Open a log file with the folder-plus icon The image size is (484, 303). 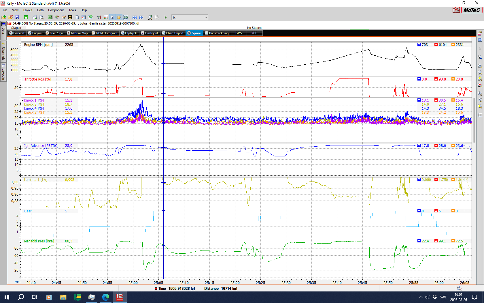(4, 17)
